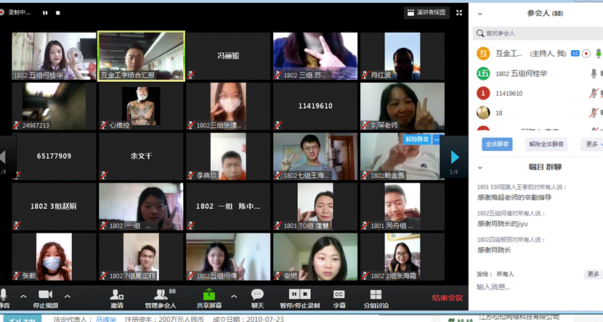
Task: Open the 更多 dropdown in participants panel
Action: (x=591, y=144)
